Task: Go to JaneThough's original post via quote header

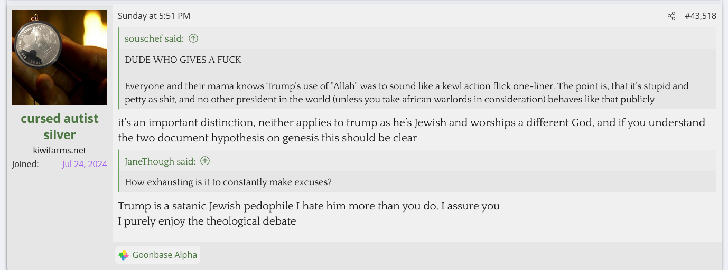Action: coord(160,161)
